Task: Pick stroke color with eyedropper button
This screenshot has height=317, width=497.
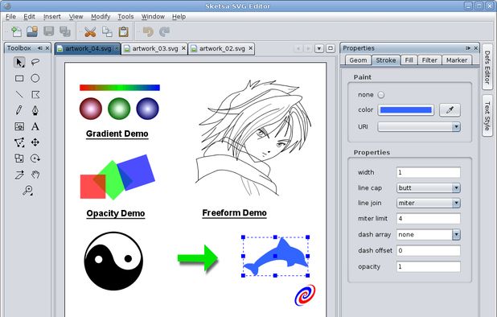Action: (450, 110)
